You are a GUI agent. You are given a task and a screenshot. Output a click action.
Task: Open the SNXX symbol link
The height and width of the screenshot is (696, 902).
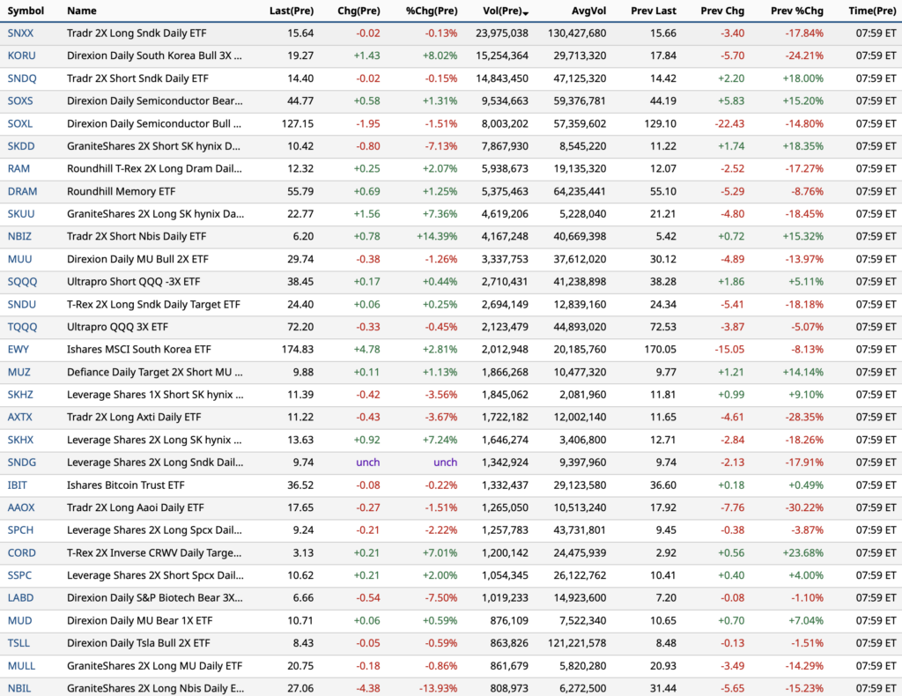pos(21,33)
